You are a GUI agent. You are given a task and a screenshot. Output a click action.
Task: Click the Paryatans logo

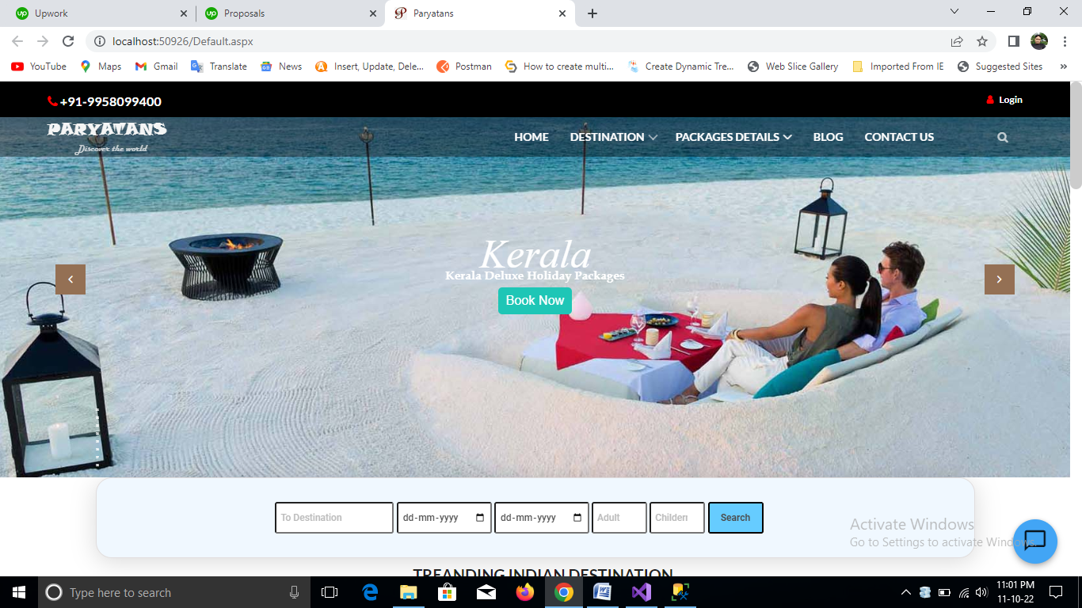click(107, 136)
